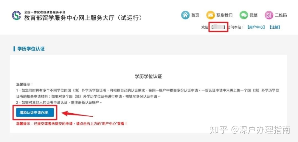
Task: Click the green CSCSE logo icon
Action: 16,16
